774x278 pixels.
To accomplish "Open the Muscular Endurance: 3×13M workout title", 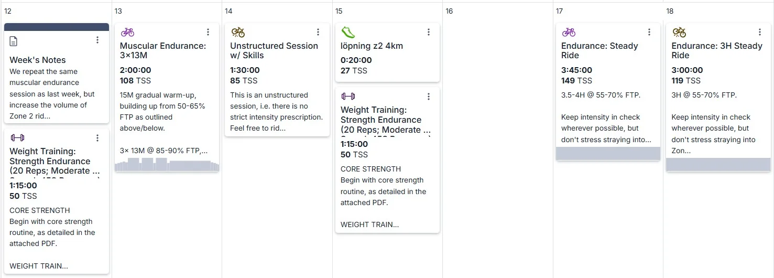I will [x=163, y=50].
